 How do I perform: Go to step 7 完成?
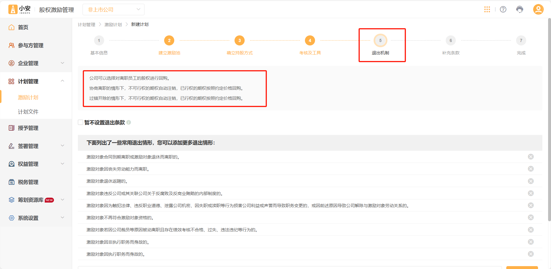(x=521, y=41)
